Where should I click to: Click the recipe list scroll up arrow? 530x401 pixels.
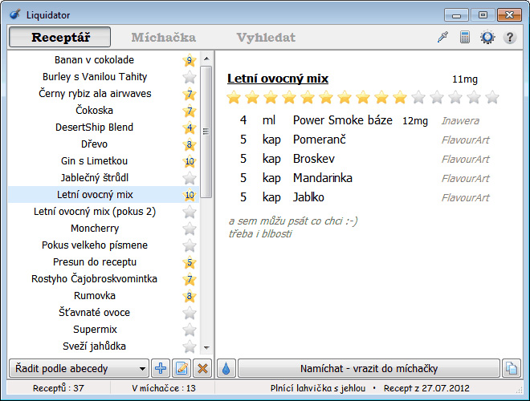(x=206, y=59)
